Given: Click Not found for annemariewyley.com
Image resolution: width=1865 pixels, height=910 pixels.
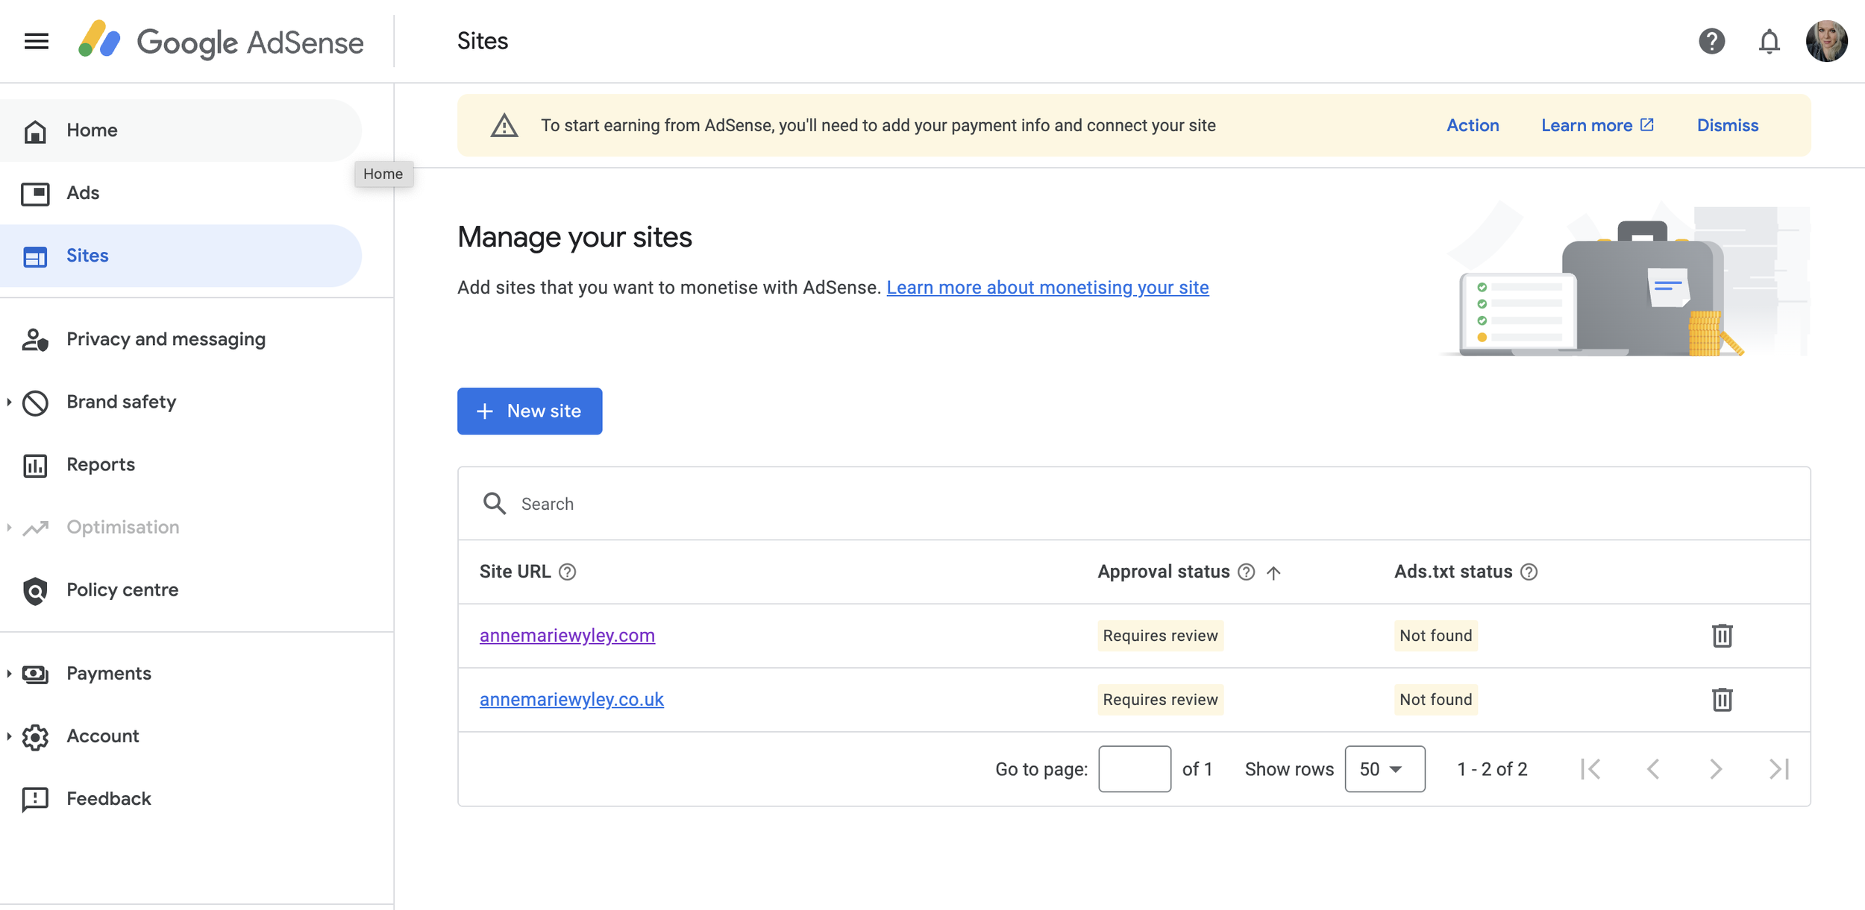Looking at the screenshot, I should click(x=1435, y=636).
